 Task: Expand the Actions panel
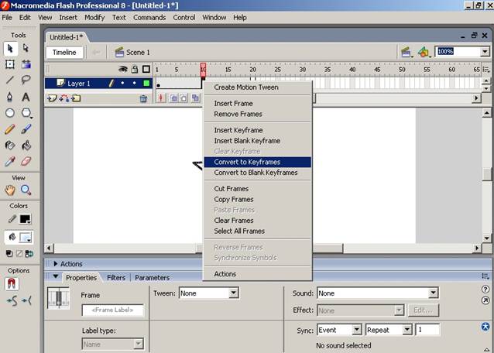point(56,263)
